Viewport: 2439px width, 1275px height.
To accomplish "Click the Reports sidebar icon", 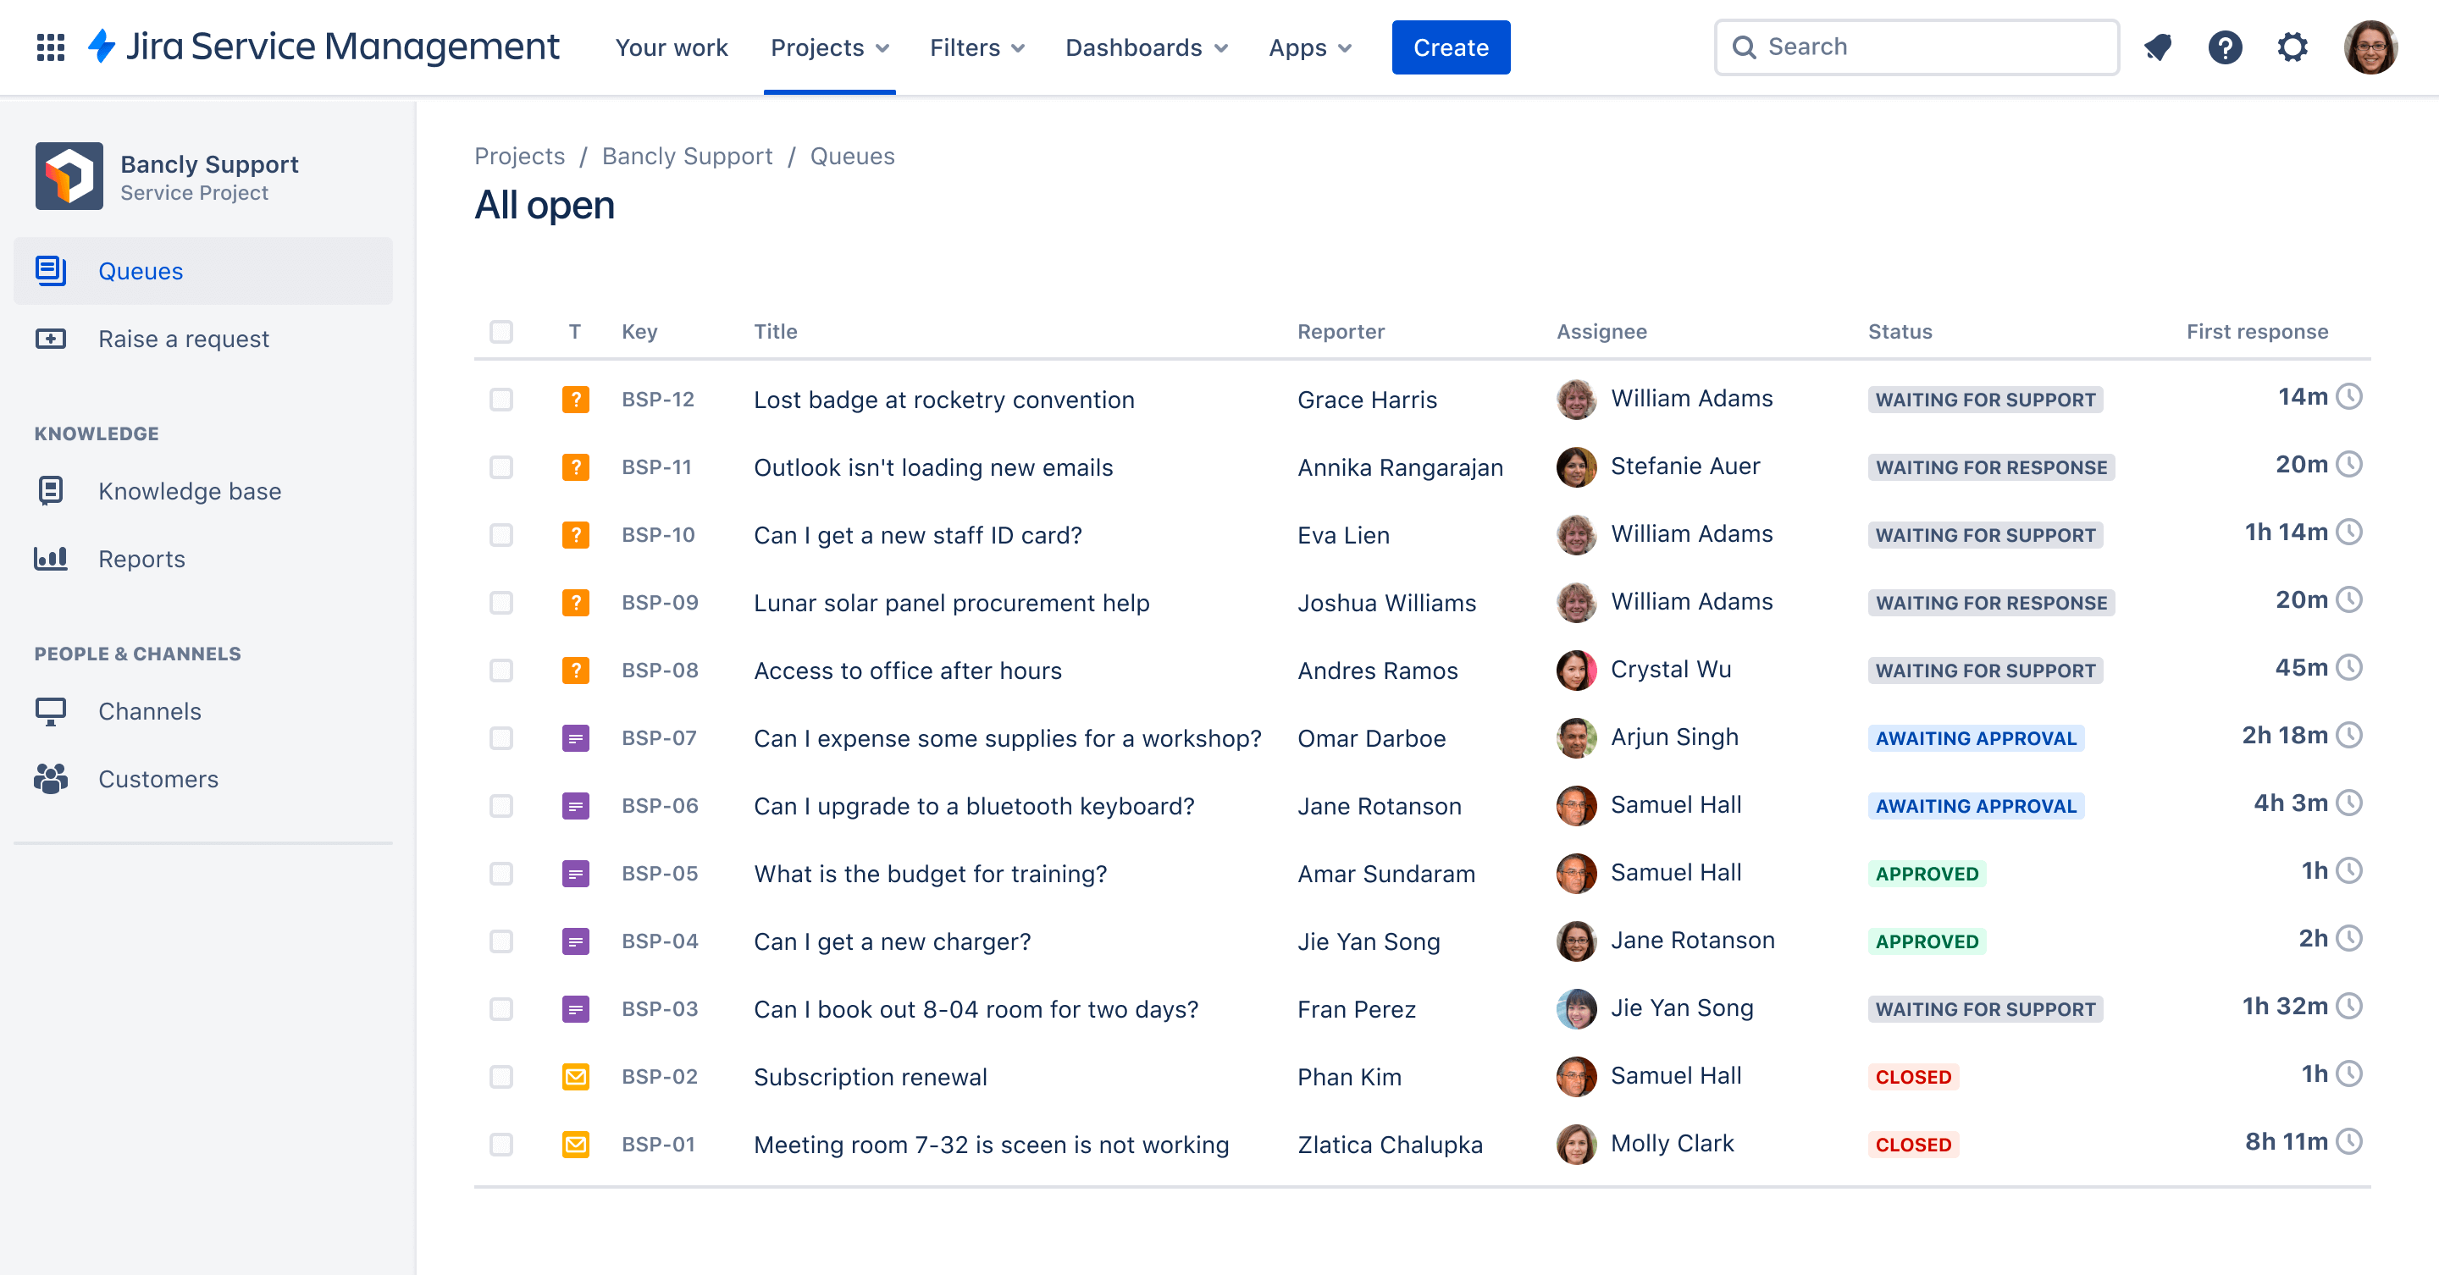I will pyautogui.click(x=53, y=558).
